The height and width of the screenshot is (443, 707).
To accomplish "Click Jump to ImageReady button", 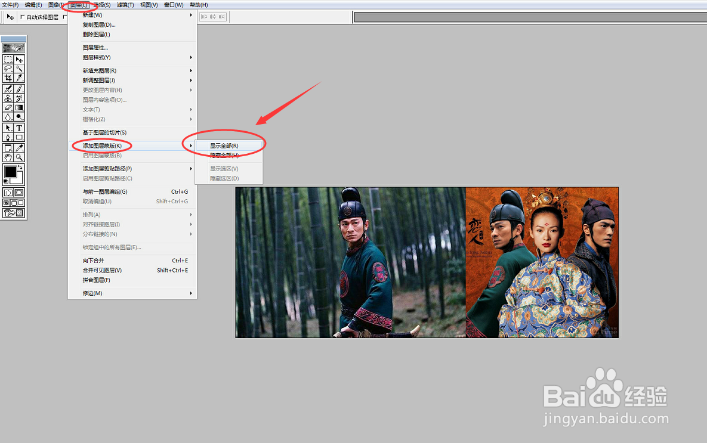I will (x=14, y=213).
